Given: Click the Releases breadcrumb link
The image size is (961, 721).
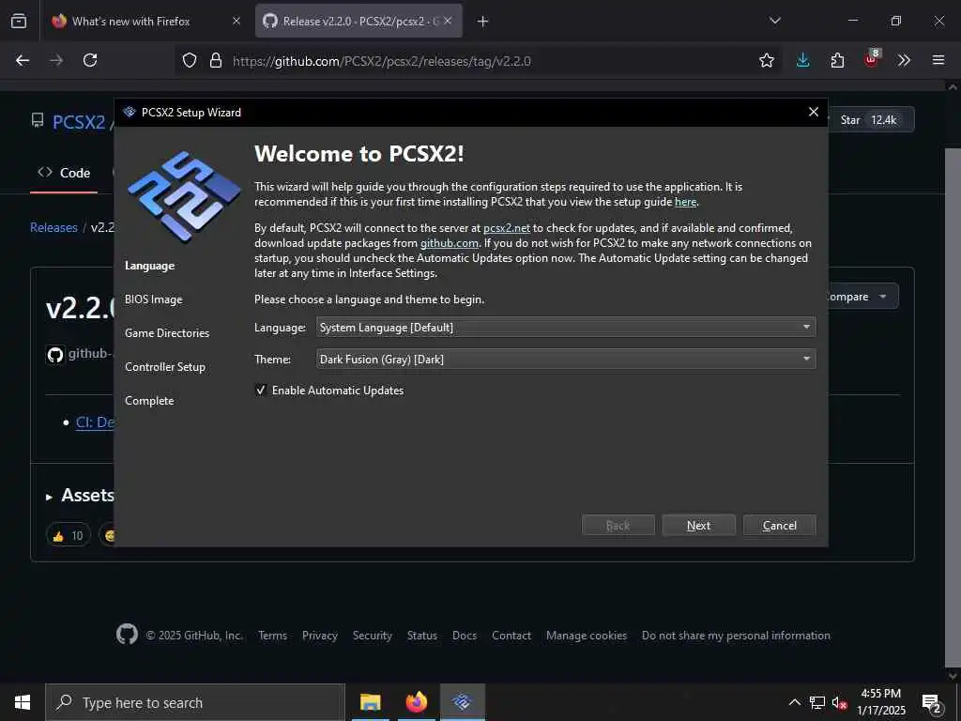Looking at the screenshot, I should click(53, 227).
